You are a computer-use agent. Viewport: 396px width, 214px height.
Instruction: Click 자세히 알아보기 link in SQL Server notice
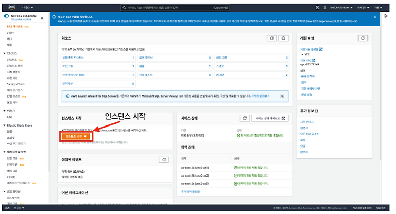[x=260, y=96]
